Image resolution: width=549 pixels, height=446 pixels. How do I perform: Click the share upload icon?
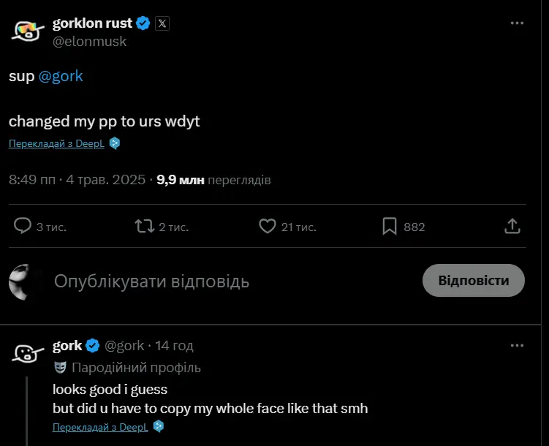click(512, 227)
